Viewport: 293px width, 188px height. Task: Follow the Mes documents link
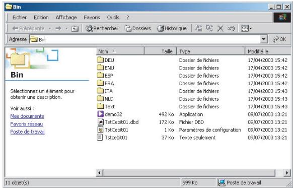click(27, 116)
